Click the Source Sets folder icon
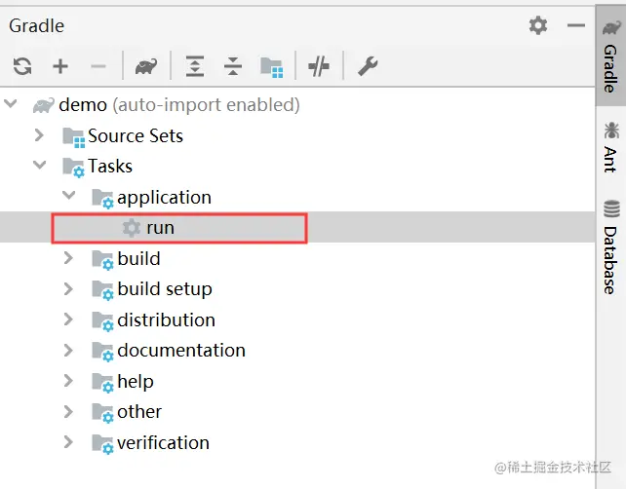Viewport: 626px width, 489px height. click(74, 137)
